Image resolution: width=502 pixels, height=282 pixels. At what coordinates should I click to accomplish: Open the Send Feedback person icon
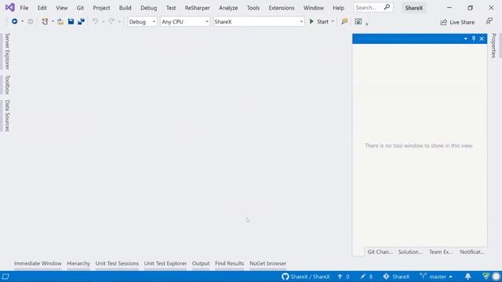(489, 21)
